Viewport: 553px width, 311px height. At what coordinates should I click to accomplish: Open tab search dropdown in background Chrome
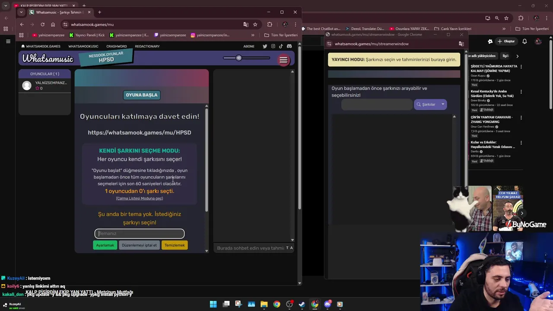(6, 6)
